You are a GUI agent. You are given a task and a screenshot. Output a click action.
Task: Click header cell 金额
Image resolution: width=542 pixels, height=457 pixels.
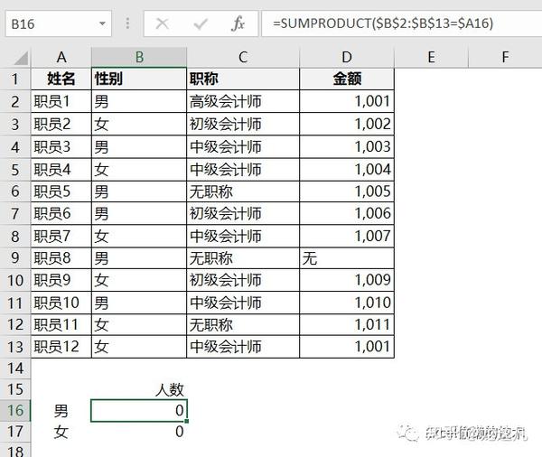coord(347,79)
